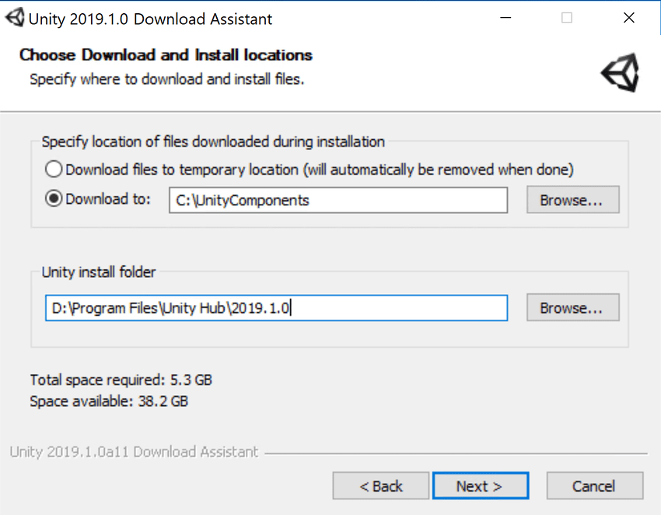The width and height of the screenshot is (661, 515).
Task: Click the Unity logo in the title bar
Action: click(x=14, y=17)
